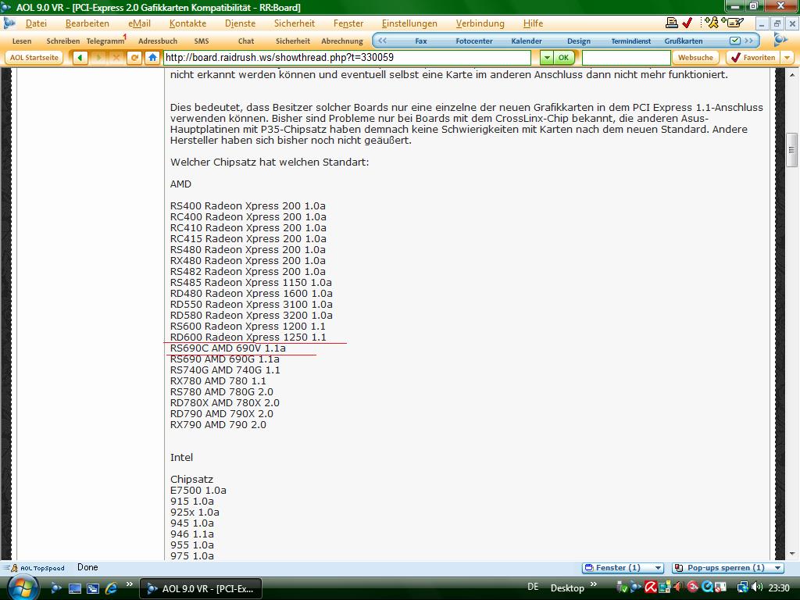The width and height of the screenshot is (800, 600).
Task: Click Lesen in the toolbar
Action: (22, 41)
